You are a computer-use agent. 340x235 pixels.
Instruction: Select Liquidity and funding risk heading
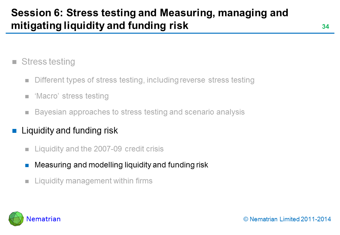(x=69, y=131)
